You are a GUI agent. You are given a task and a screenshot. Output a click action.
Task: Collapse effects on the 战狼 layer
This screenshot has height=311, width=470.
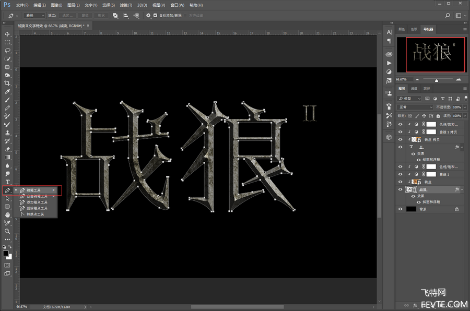pos(462,189)
